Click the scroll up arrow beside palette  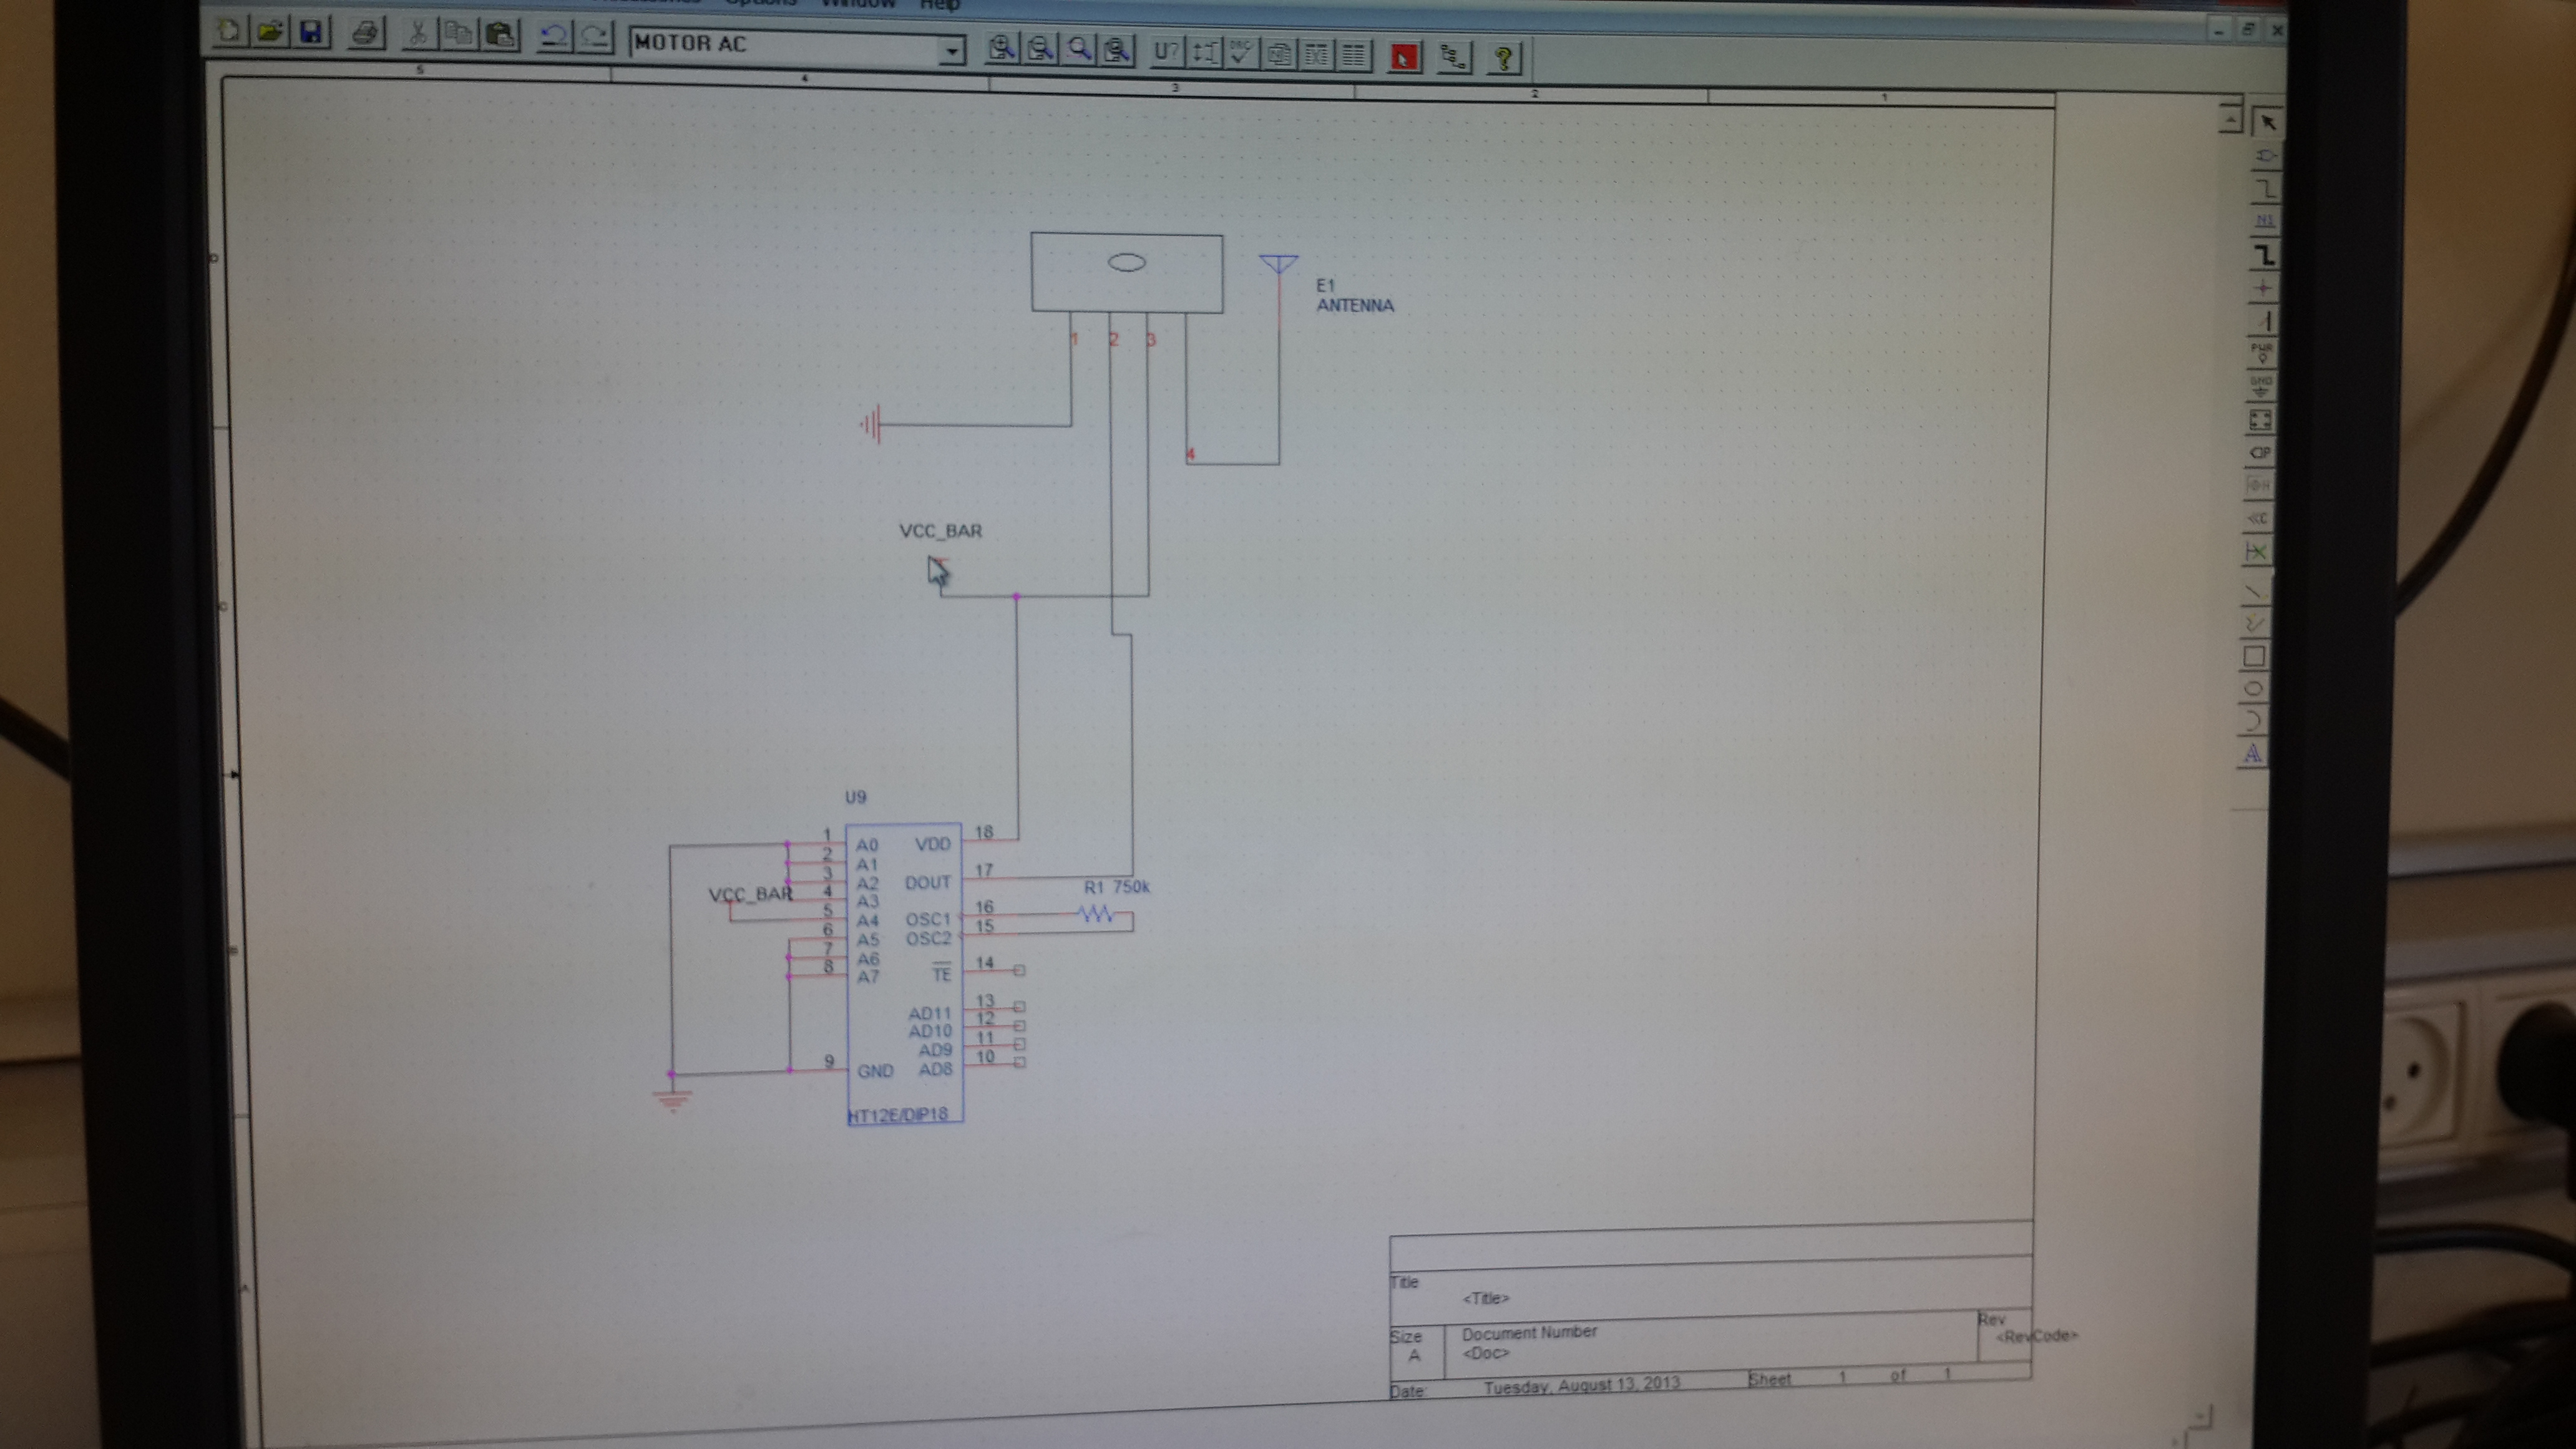coord(2230,120)
